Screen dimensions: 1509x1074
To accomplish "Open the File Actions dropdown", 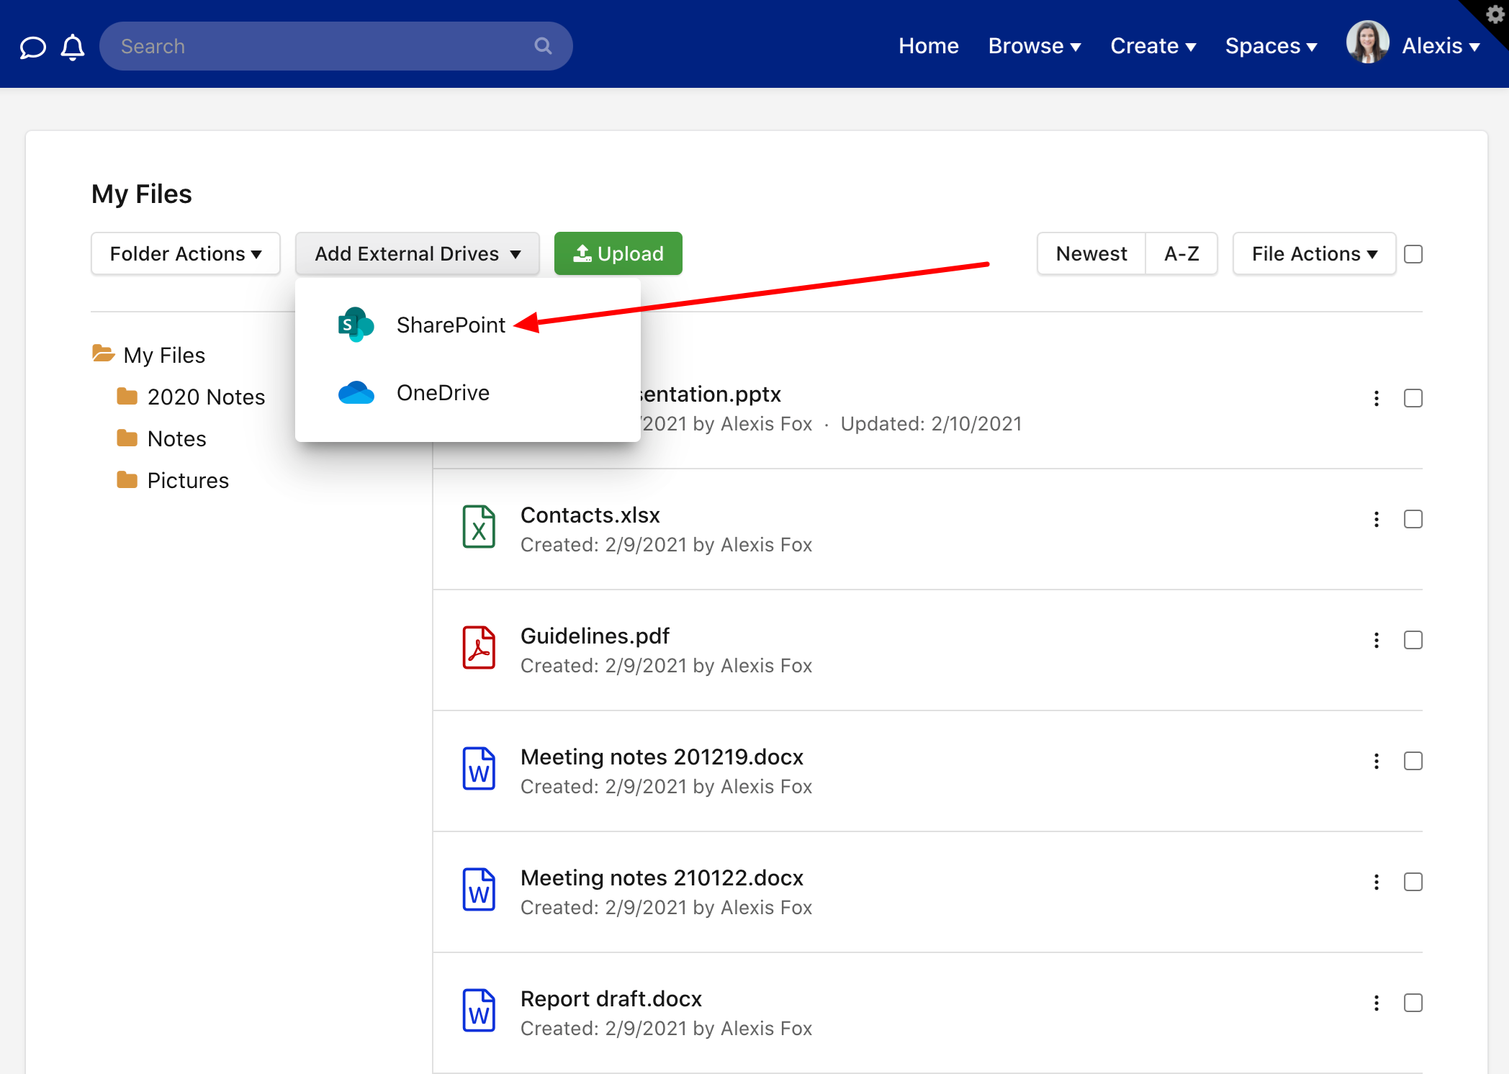I will pos(1315,253).
